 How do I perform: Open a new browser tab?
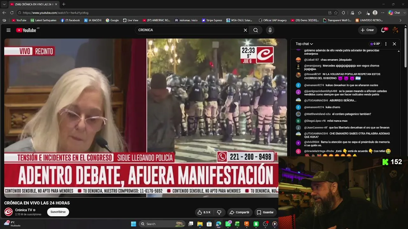coord(64,4)
